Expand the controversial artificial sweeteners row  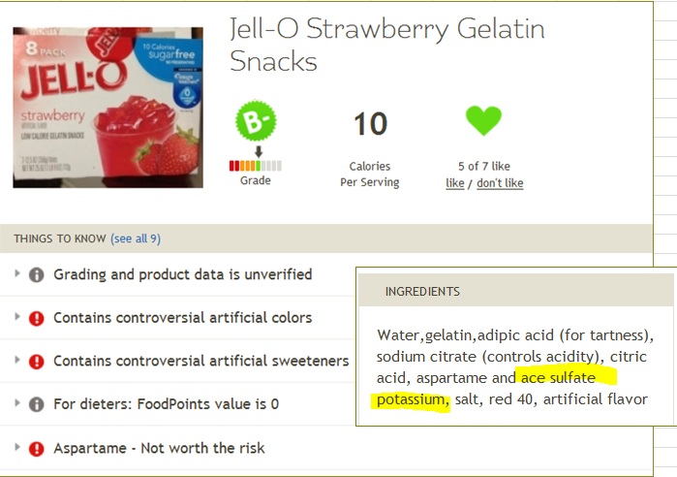(x=17, y=360)
